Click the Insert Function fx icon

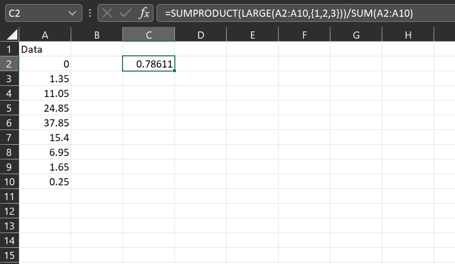coord(144,13)
